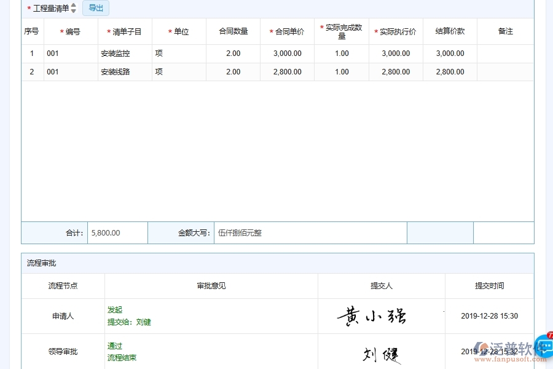
Task: Click the 合计 amount input field
Action: click(x=117, y=232)
